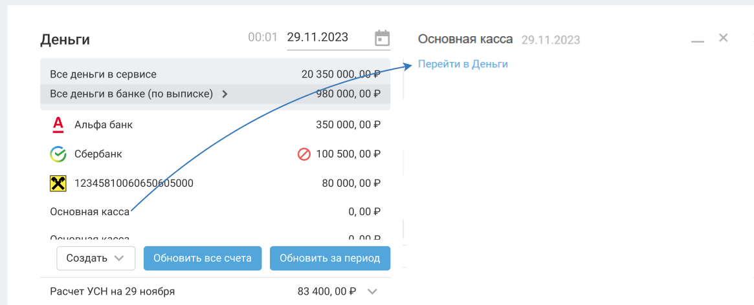This screenshot has height=305, width=754.
Task: Minimize the Основная касса panel
Action: [697, 40]
